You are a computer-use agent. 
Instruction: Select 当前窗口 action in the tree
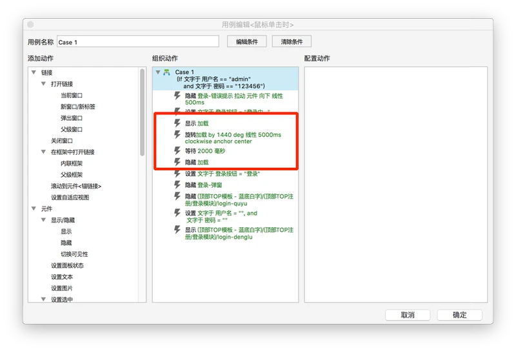point(72,95)
